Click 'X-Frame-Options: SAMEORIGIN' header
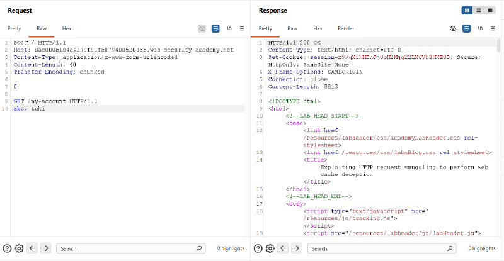This screenshot has height=261, width=504. click(316, 72)
